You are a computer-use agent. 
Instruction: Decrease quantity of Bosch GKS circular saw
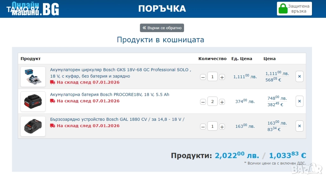point(203,77)
